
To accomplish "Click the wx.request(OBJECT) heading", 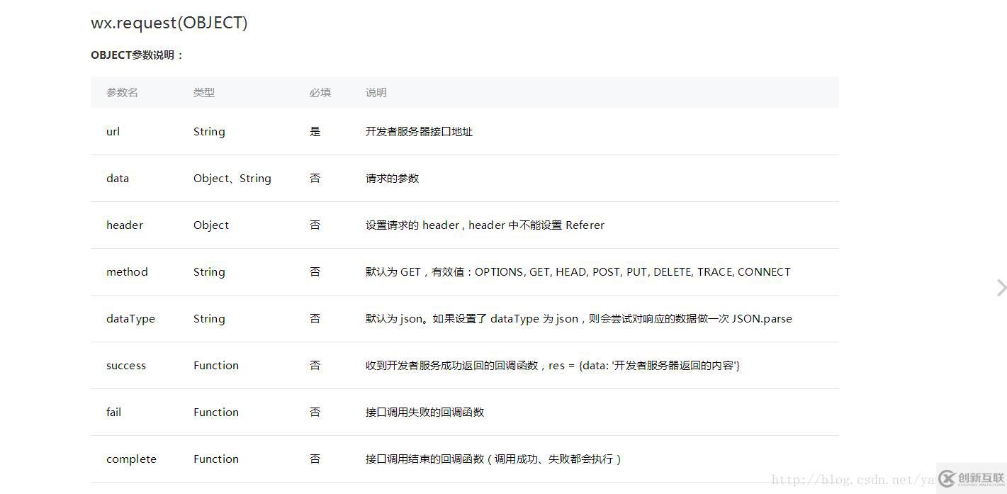I will [x=169, y=22].
